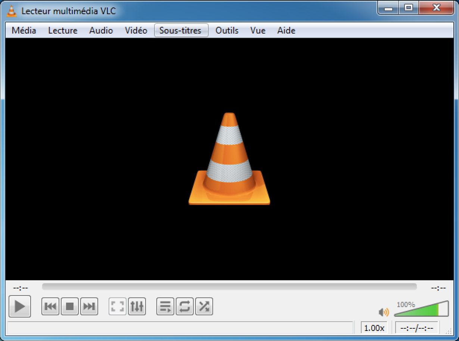Screen dimensions: 459x341
Task: Show the playlist panel
Action: coord(165,307)
